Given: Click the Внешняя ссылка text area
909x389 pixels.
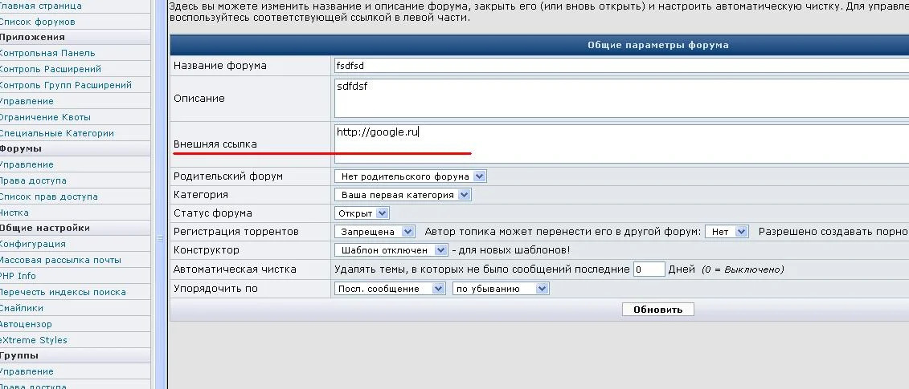Looking at the screenshot, I should pyautogui.click(x=621, y=144).
